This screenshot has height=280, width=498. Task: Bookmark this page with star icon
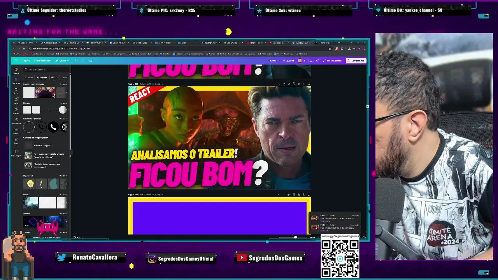point(330,49)
